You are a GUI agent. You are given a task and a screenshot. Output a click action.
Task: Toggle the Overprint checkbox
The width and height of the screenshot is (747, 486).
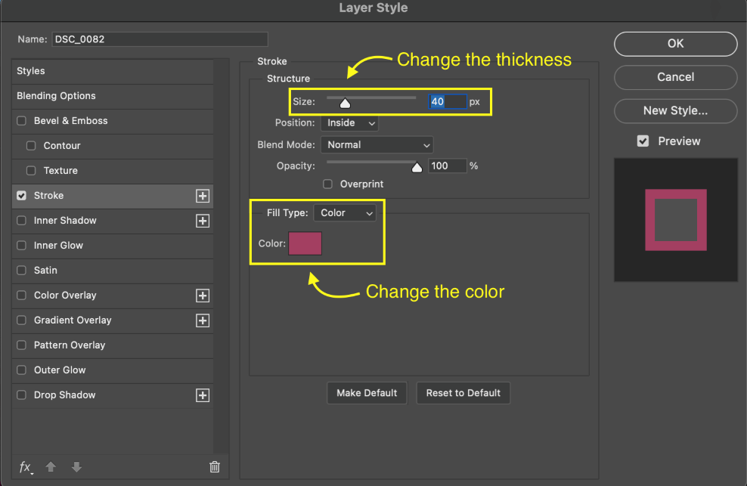tap(328, 184)
